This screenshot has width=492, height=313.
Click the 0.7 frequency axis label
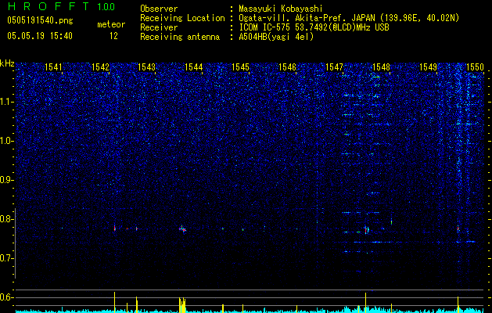tap(7, 258)
